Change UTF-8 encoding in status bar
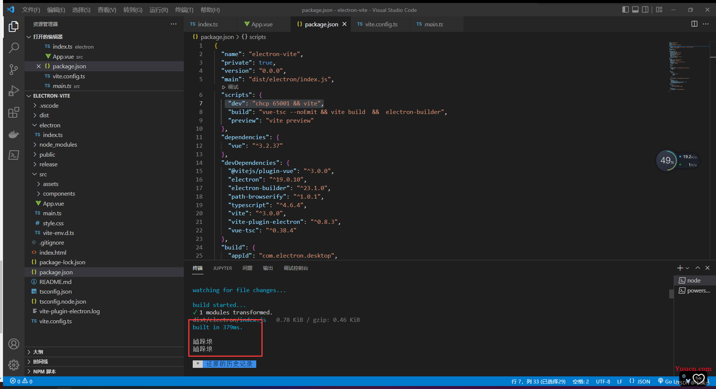Screen dimensions: 716x389 click(x=603, y=381)
